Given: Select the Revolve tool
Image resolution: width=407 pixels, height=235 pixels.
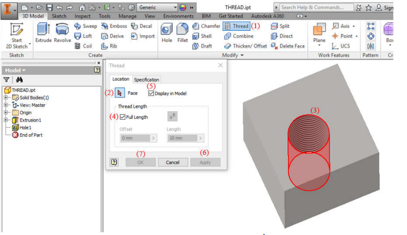Looking at the screenshot, I should point(63,32).
